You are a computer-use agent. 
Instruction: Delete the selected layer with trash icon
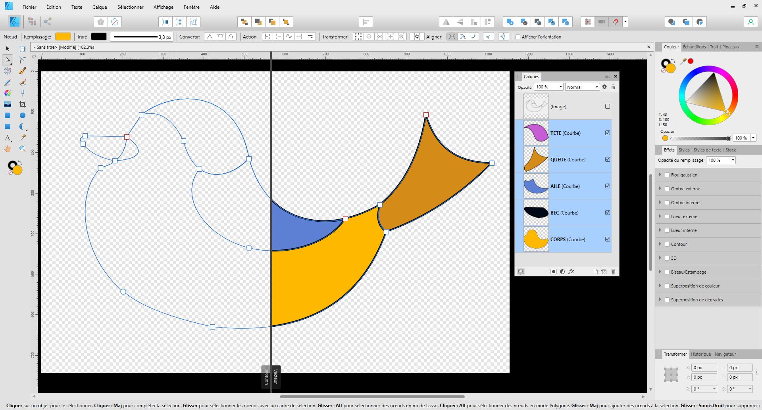pyautogui.click(x=613, y=272)
